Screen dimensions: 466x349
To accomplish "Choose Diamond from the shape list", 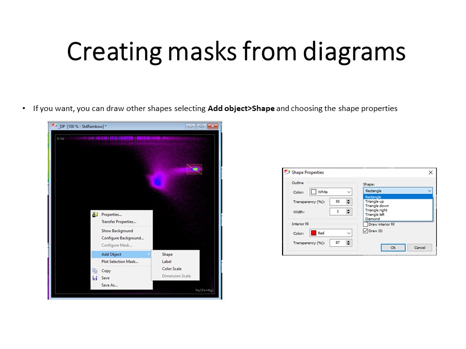I will 373,219.
